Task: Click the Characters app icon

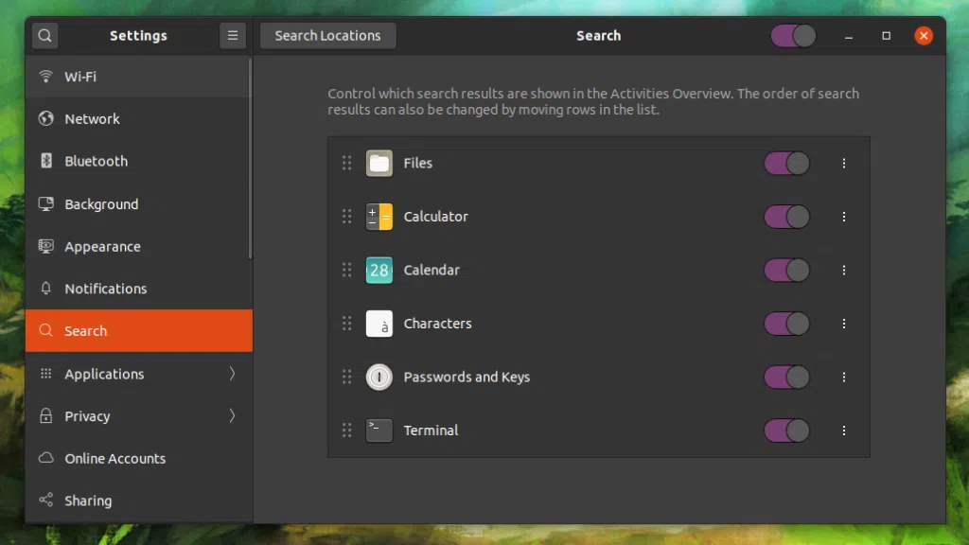Action: pos(379,324)
